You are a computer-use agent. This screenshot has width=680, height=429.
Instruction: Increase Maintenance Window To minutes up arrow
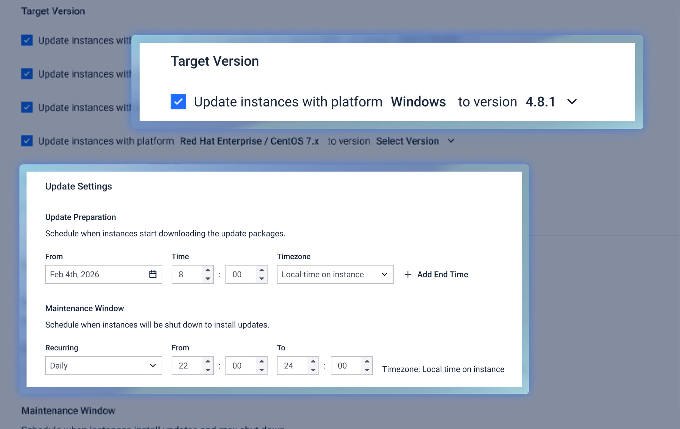pos(366,361)
